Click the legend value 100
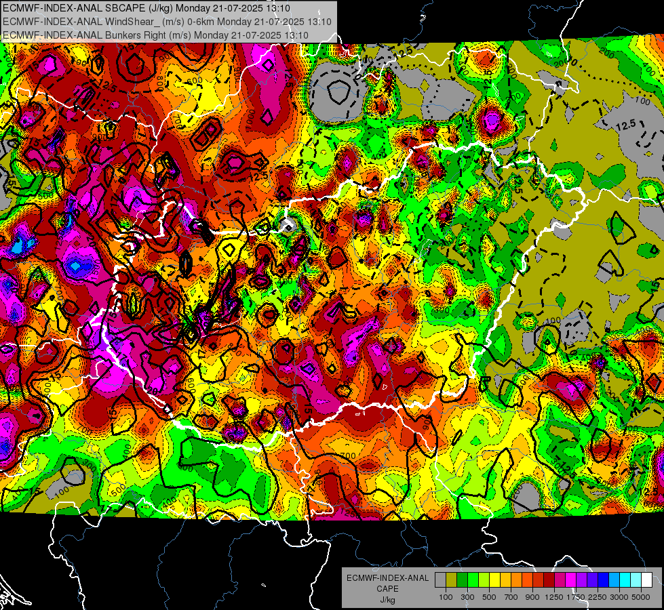This screenshot has width=664, height=610. point(446,597)
